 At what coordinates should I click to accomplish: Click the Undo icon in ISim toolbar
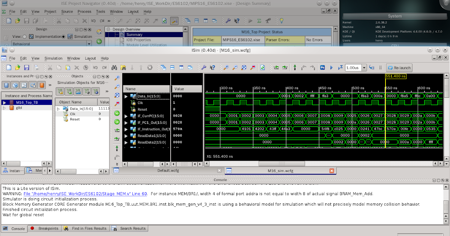[x=95, y=68]
